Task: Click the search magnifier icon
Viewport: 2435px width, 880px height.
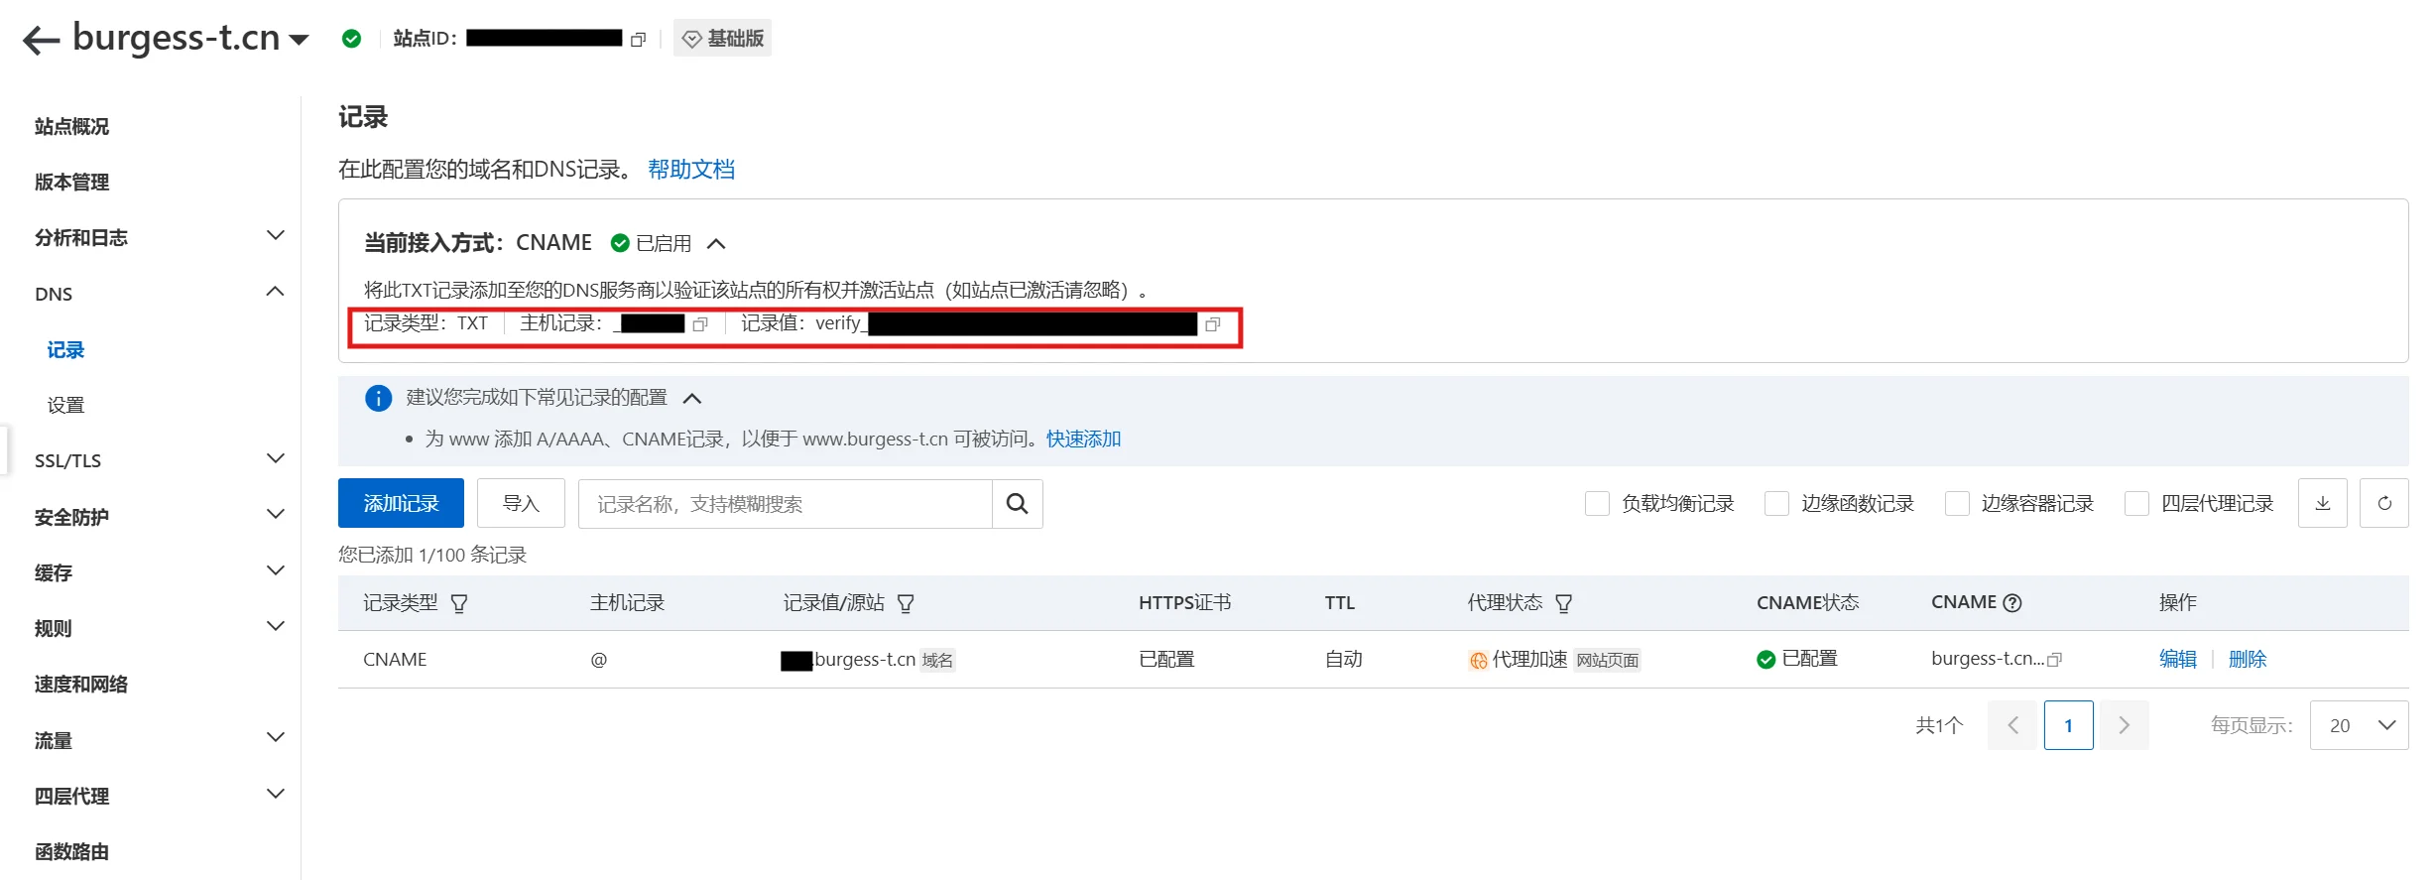Action: coord(1017,504)
